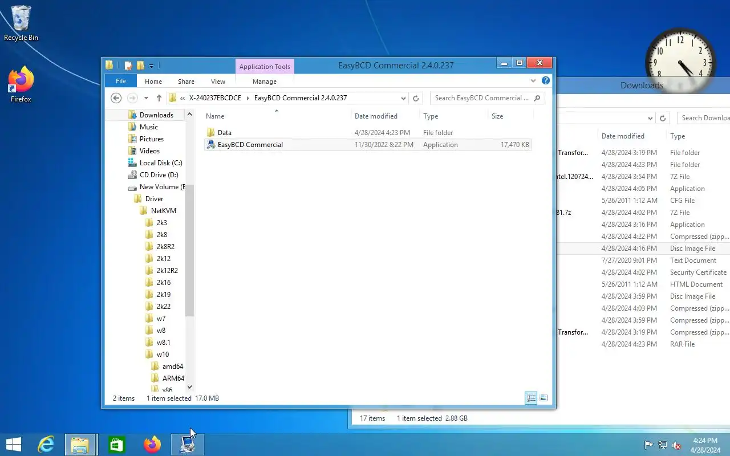
Task: Select the NetKVM folder in the tree
Action: point(163,211)
